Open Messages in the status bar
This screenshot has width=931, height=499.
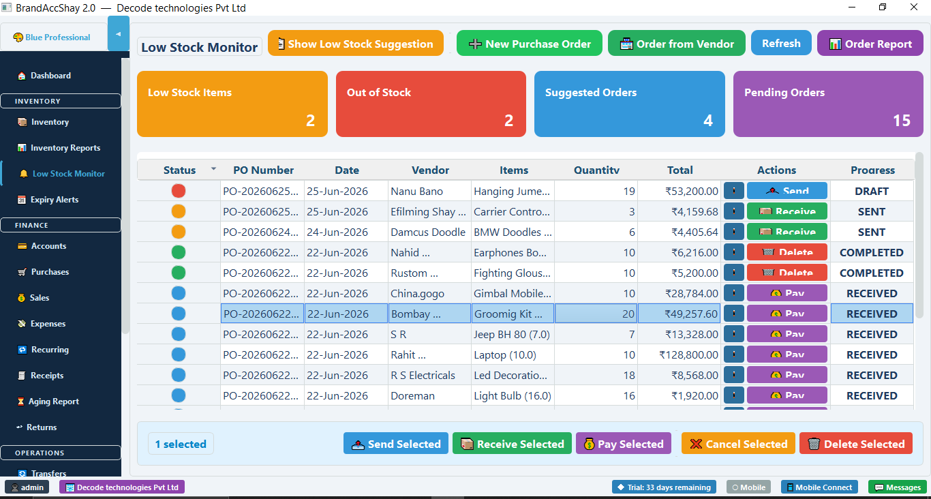(897, 487)
